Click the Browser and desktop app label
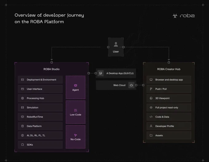 (169, 80)
